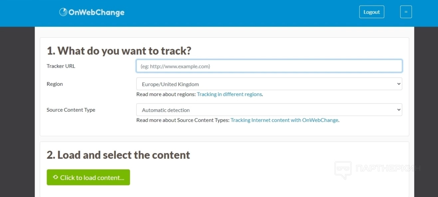Click the '1. What do you want to track?' heading
The width and height of the screenshot is (438, 197).
coord(119,51)
